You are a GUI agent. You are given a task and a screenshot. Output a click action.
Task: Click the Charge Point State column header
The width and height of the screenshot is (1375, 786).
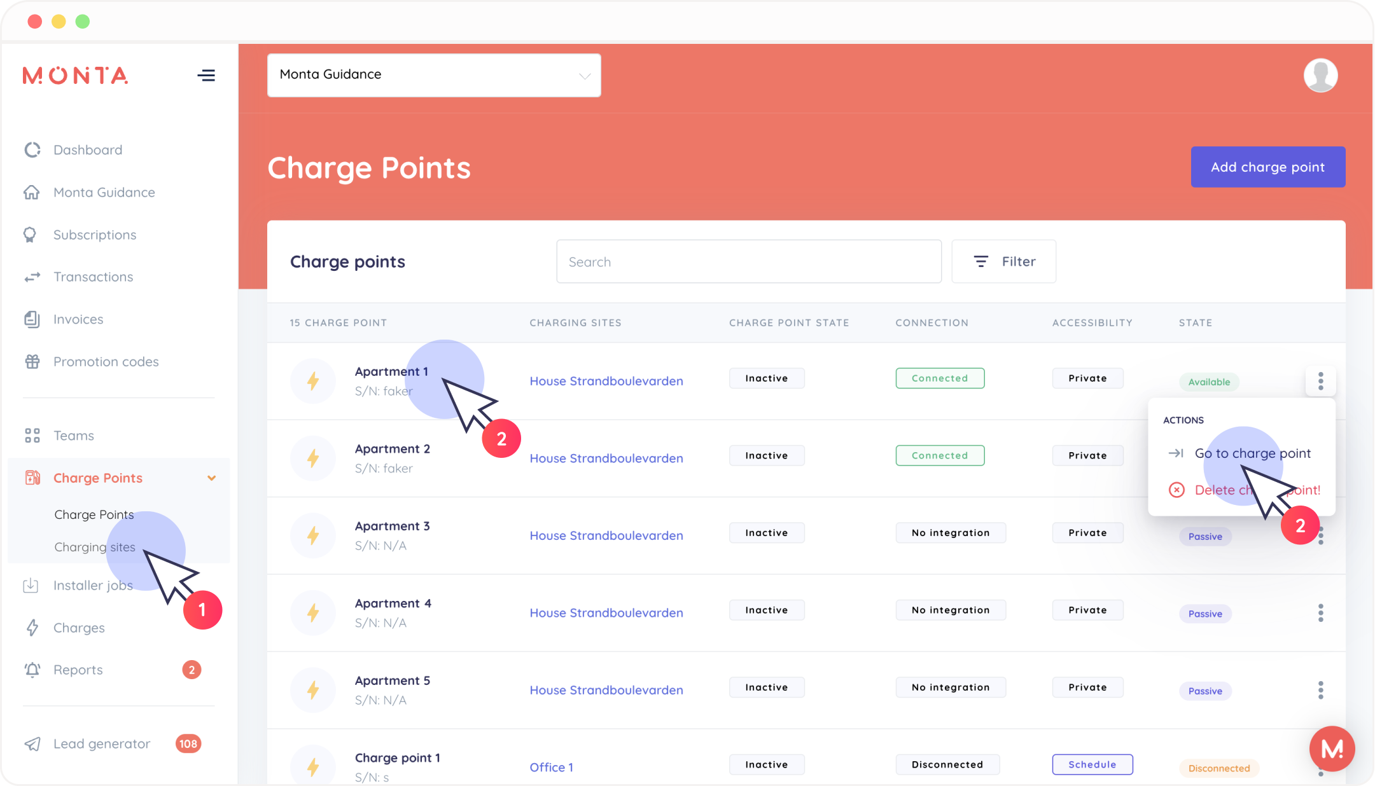click(x=789, y=323)
